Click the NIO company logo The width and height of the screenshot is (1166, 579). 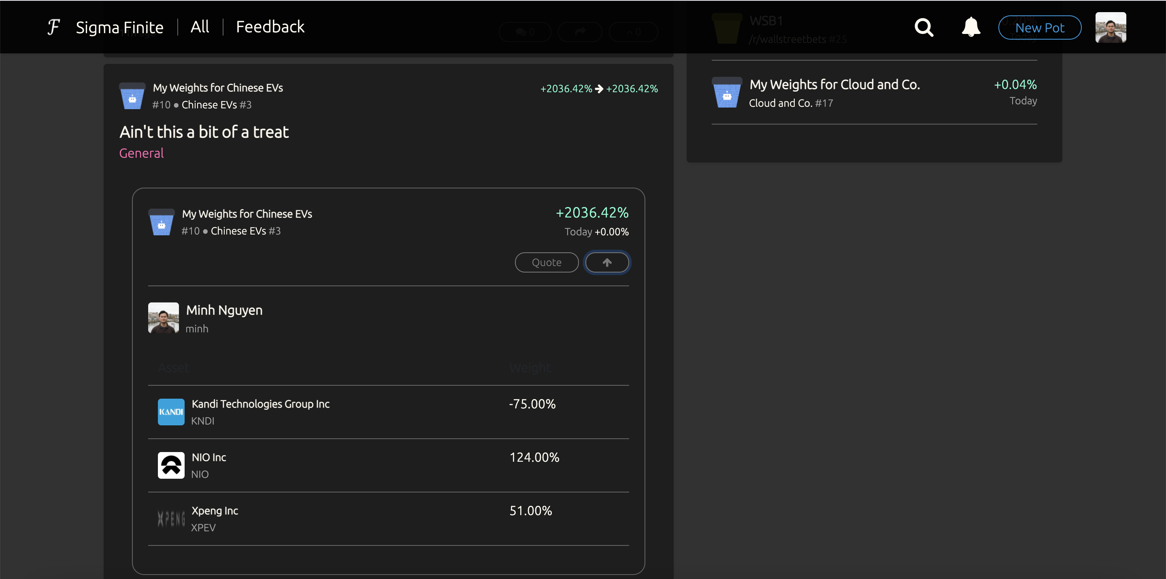click(x=171, y=465)
